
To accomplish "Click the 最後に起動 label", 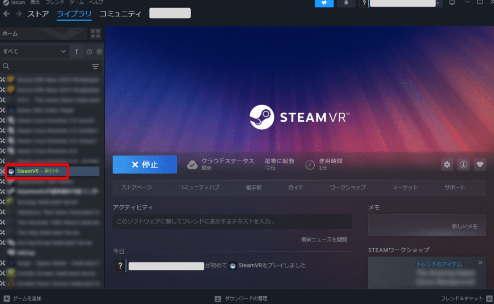I will (x=279, y=161).
